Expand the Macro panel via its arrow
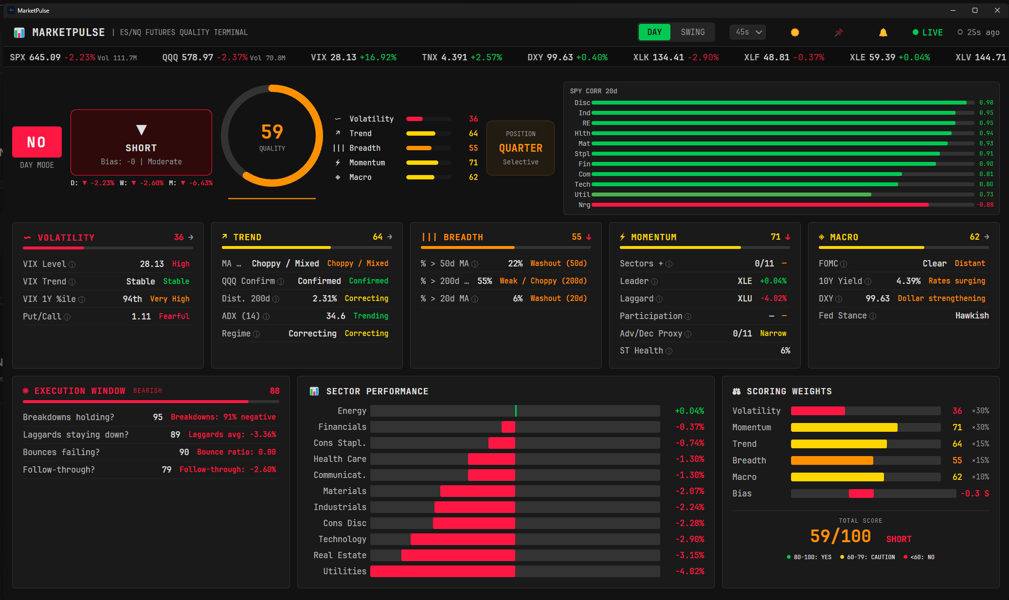The width and height of the screenshot is (1009, 600). [986, 237]
